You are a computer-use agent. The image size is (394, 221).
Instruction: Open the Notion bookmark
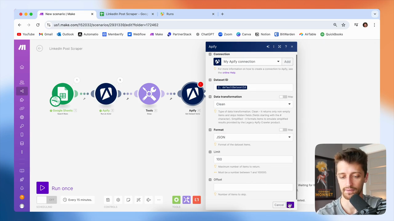click(x=263, y=34)
